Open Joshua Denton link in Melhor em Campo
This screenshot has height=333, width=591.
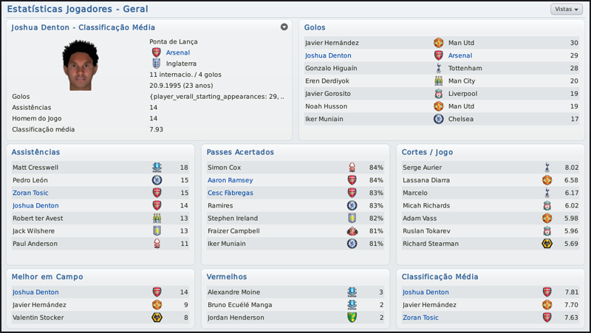click(x=34, y=292)
